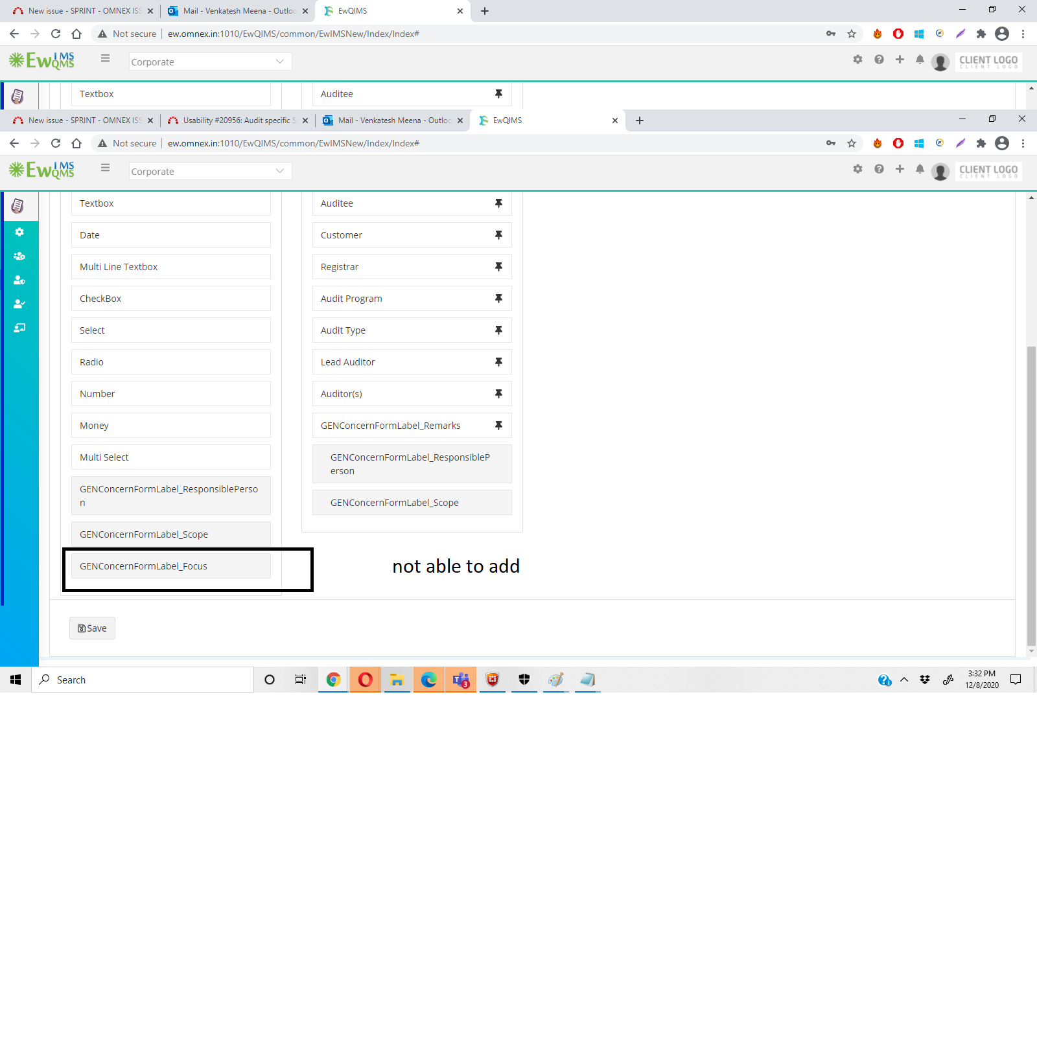The height and width of the screenshot is (1043, 1037).
Task: Choose the Money field type item
Action: pyautogui.click(x=171, y=426)
